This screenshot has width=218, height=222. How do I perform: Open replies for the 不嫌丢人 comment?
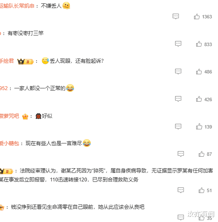[176, 17]
